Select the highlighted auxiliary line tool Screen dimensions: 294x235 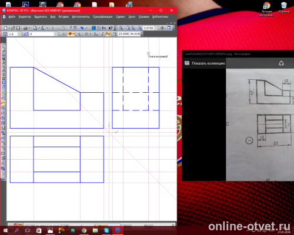tap(3, 103)
